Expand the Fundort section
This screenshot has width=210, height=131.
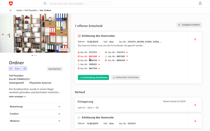click(59, 114)
